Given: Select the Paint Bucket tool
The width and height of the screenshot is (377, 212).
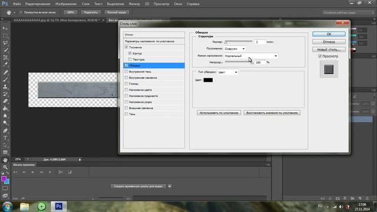Looking at the screenshot, I should 5,108.
